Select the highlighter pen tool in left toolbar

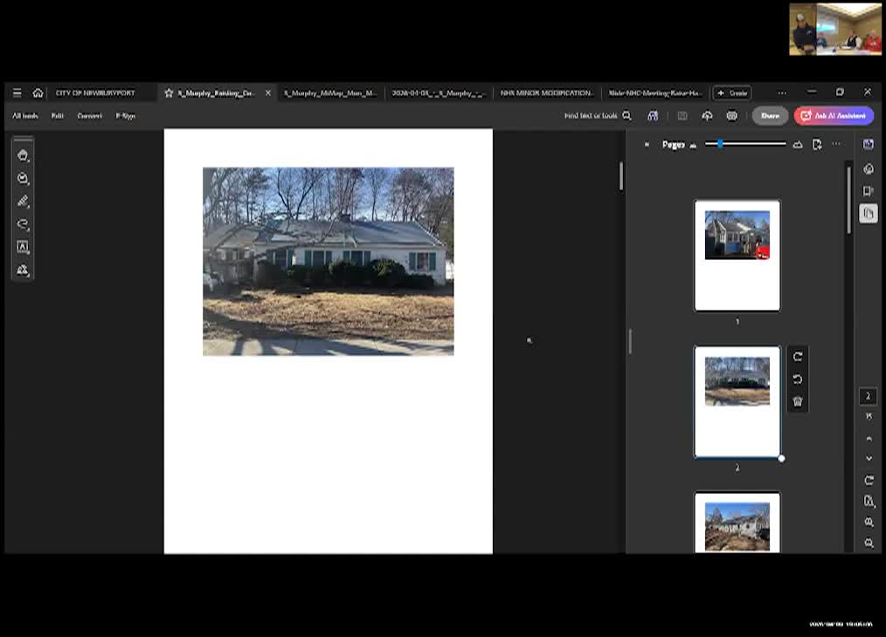coord(24,202)
